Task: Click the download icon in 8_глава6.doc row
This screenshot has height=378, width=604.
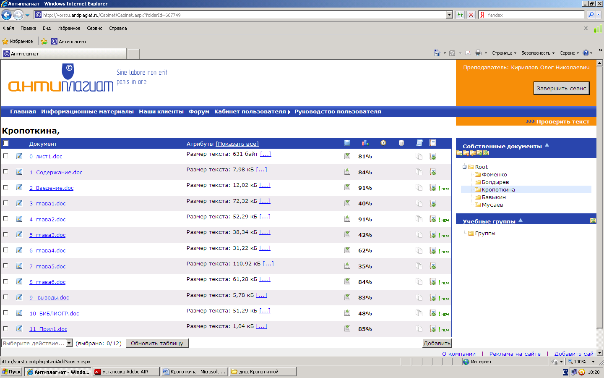Action: point(347,282)
